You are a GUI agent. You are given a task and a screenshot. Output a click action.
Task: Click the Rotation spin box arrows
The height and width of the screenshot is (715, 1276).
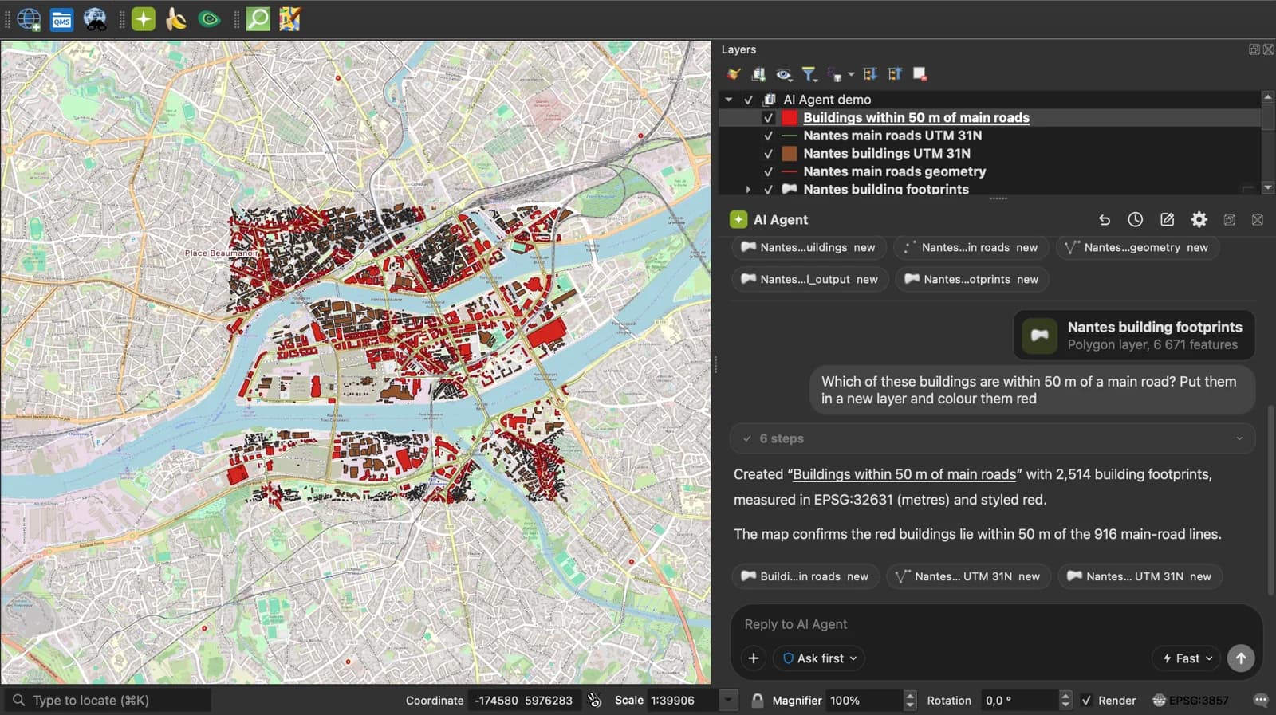pyautogui.click(x=1065, y=701)
